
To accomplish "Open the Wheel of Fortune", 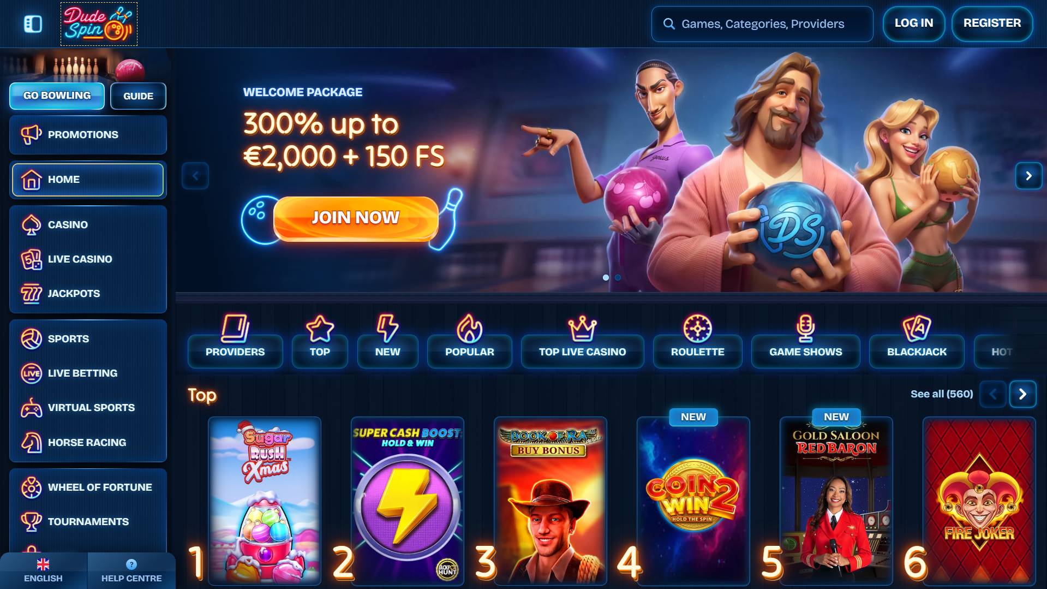I will click(x=88, y=487).
